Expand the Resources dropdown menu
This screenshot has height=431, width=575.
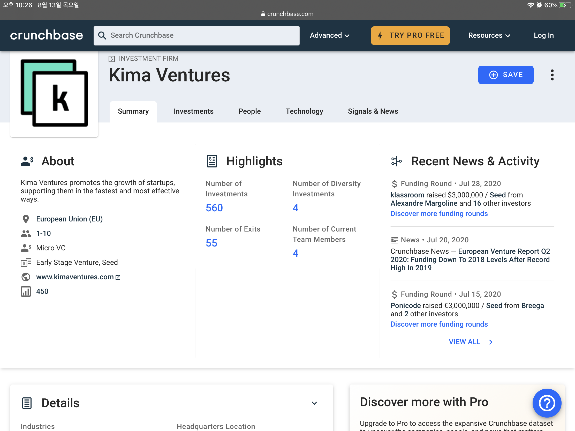point(489,36)
